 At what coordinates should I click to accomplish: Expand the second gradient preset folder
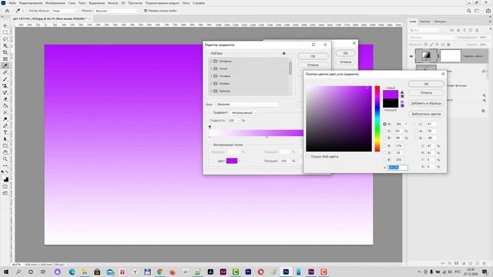(x=211, y=68)
